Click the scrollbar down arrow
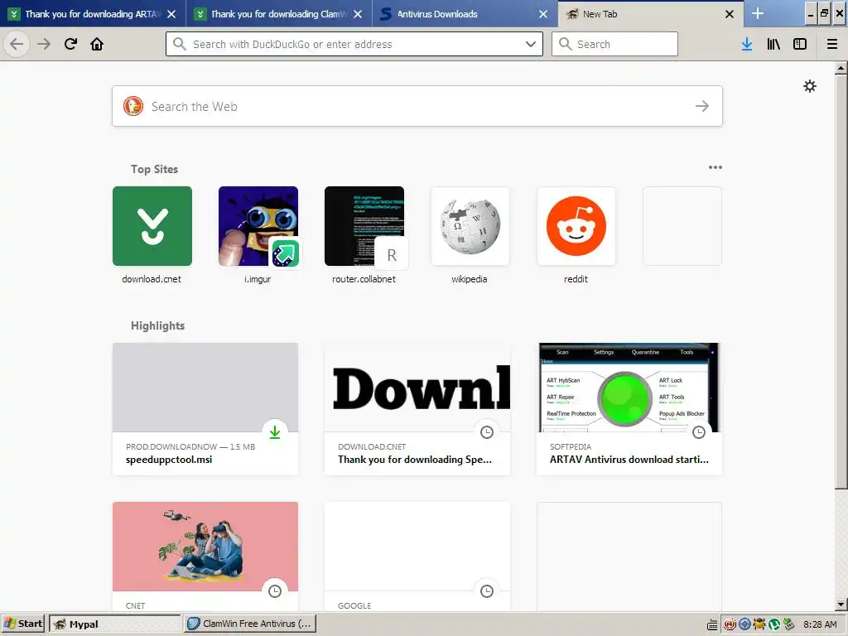The image size is (848, 636). (x=841, y=605)
